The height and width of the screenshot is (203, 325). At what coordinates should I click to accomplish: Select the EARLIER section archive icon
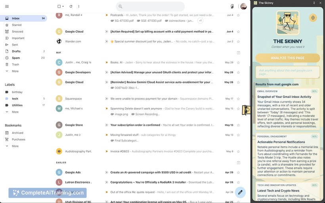tap(238, 163)
